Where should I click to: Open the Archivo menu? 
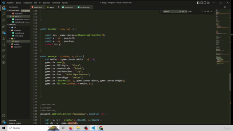[10, 3]
